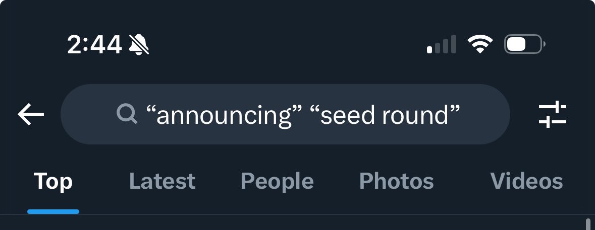View the Videos tab
Image resolution: width=595 pixels, height=230 pixels.
[527, 181]
